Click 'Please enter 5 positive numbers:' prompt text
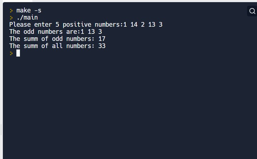Screen dimensions: 257x159 coord(66,25)
